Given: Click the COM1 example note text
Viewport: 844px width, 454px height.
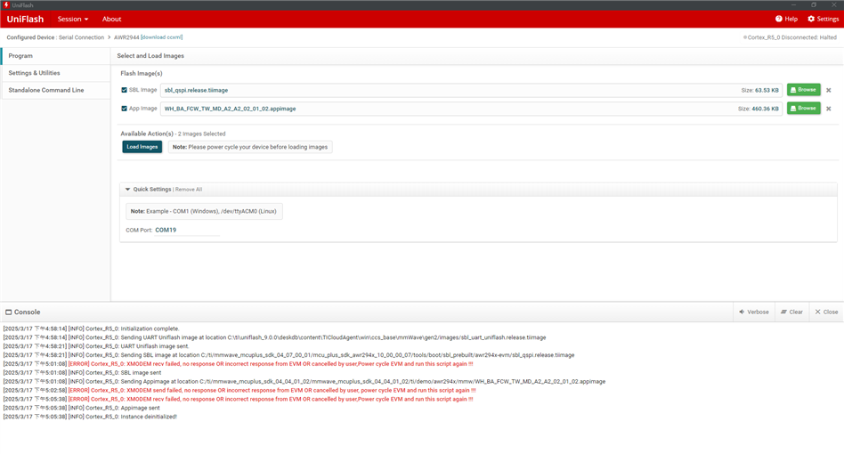Looking at the screenshot, I should (x=204, y=211).
